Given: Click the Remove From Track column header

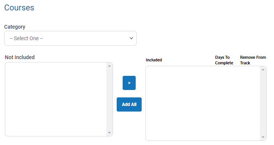Looking at the screenshot, I should [x=253, y=60].
